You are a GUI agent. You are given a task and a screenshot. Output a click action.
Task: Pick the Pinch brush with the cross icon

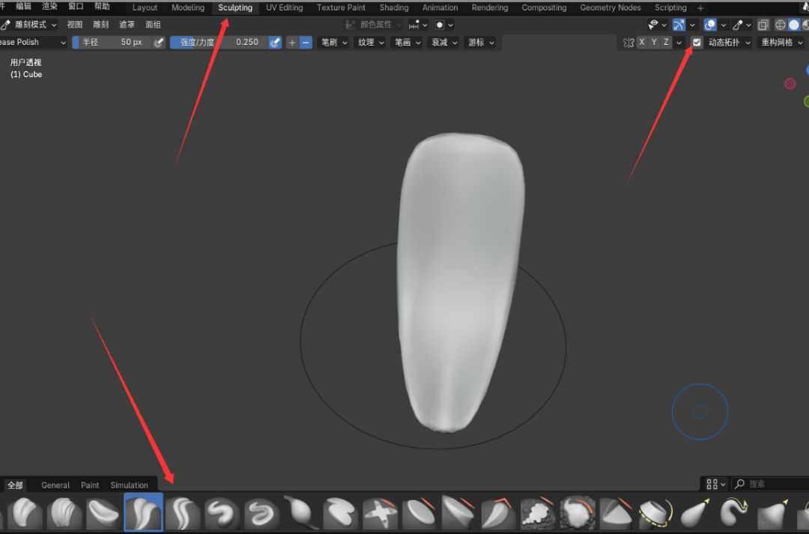(380, 514)
